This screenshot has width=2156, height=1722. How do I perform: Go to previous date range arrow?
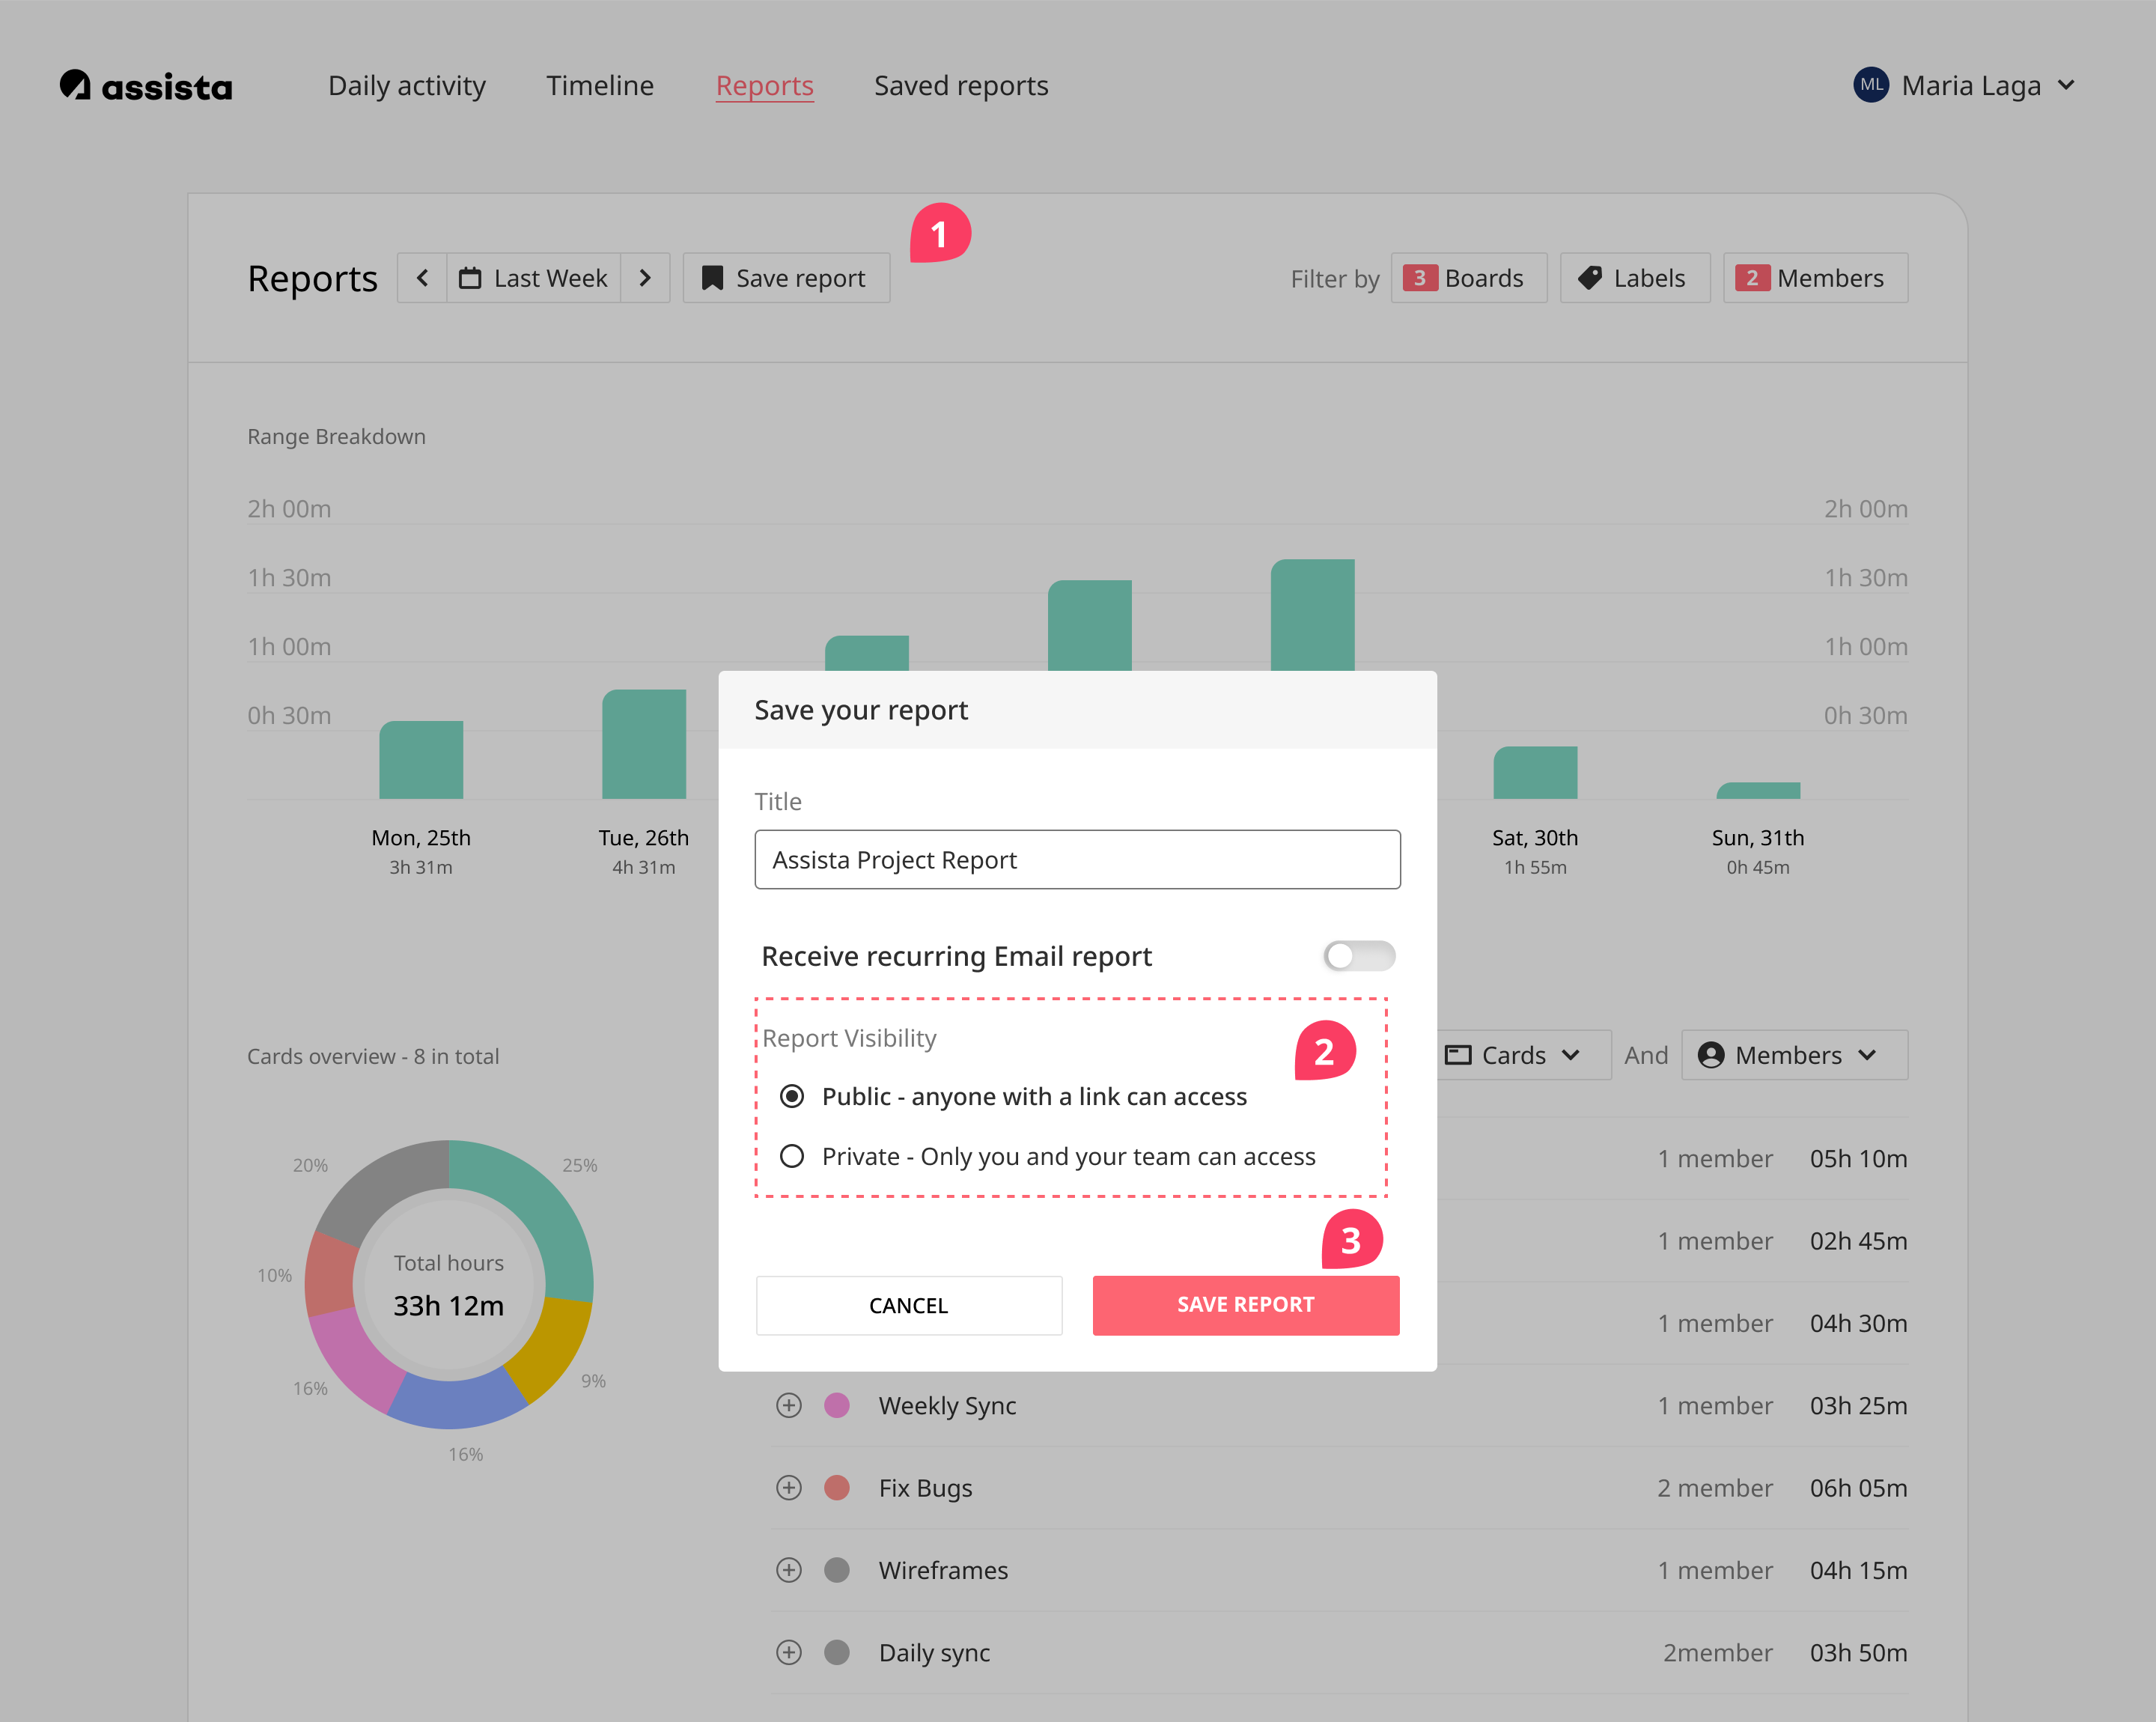click(x=423, y=278)
